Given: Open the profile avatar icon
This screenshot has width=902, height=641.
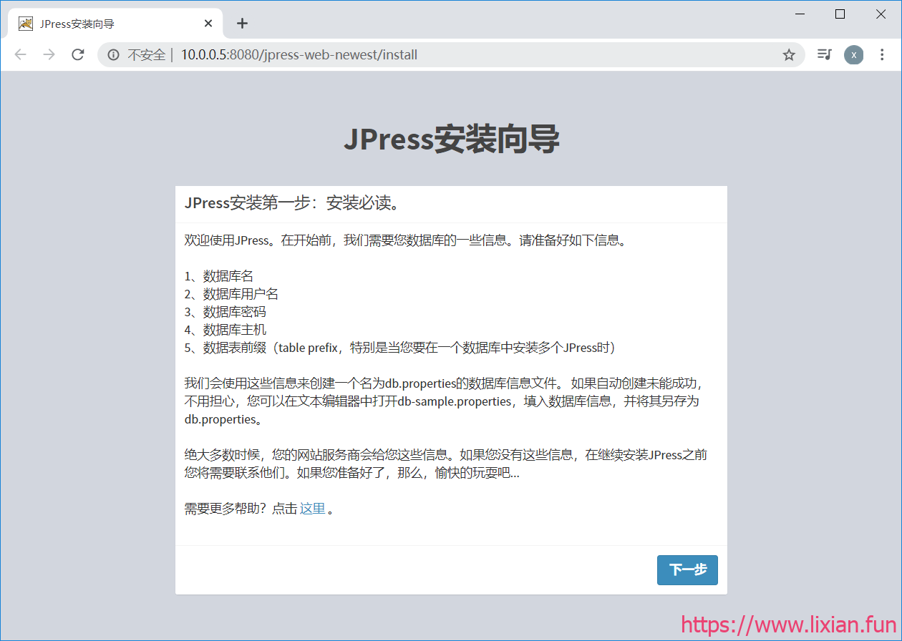Looking at the screenshot, I should point(853,55).
